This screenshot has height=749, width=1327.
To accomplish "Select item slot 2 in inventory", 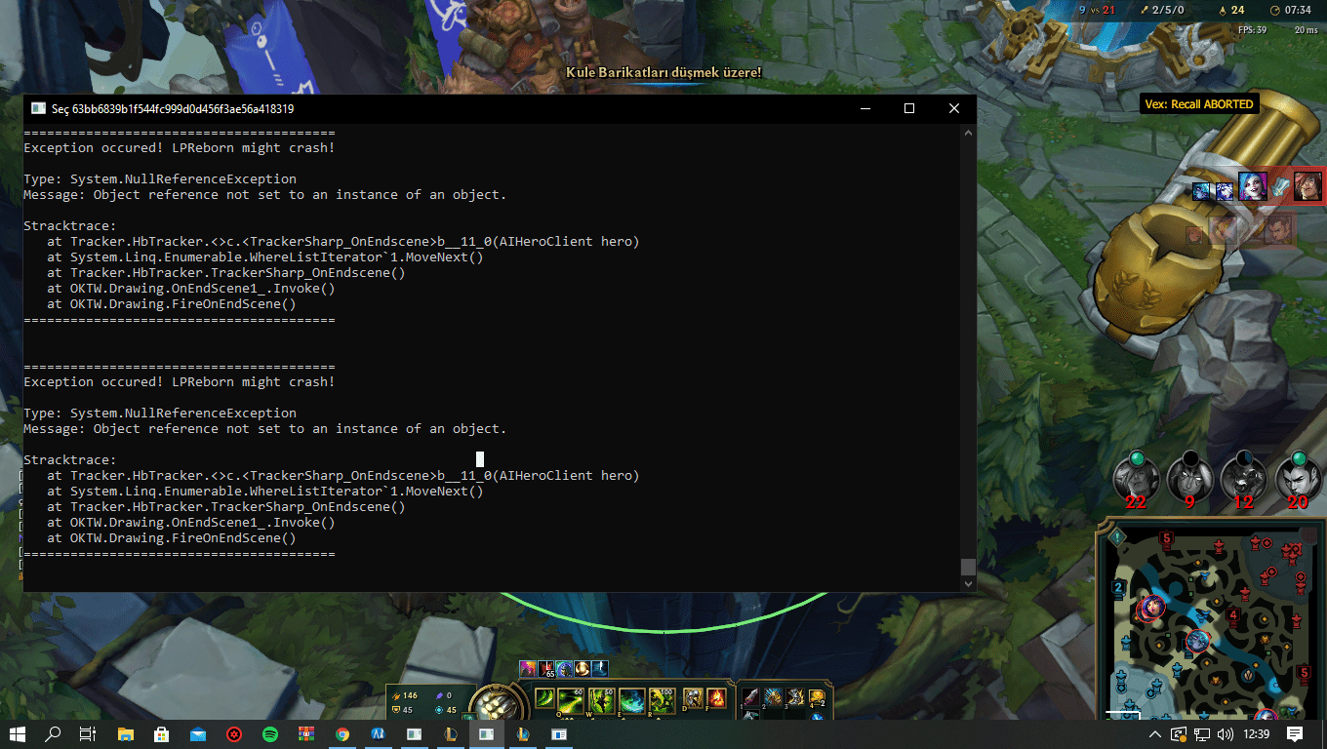I will (x=774, y=697).
